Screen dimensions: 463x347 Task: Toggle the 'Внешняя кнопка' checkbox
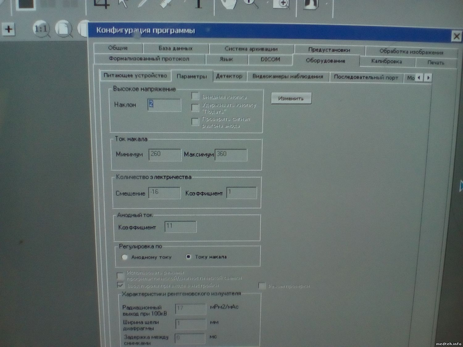point(195,96)
